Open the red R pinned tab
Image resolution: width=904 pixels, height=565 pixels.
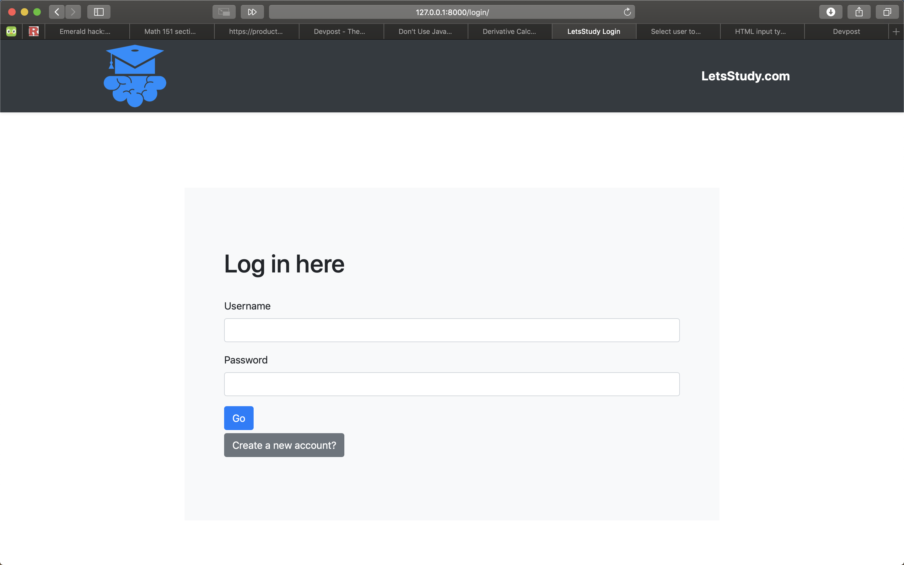pos(34,32)
